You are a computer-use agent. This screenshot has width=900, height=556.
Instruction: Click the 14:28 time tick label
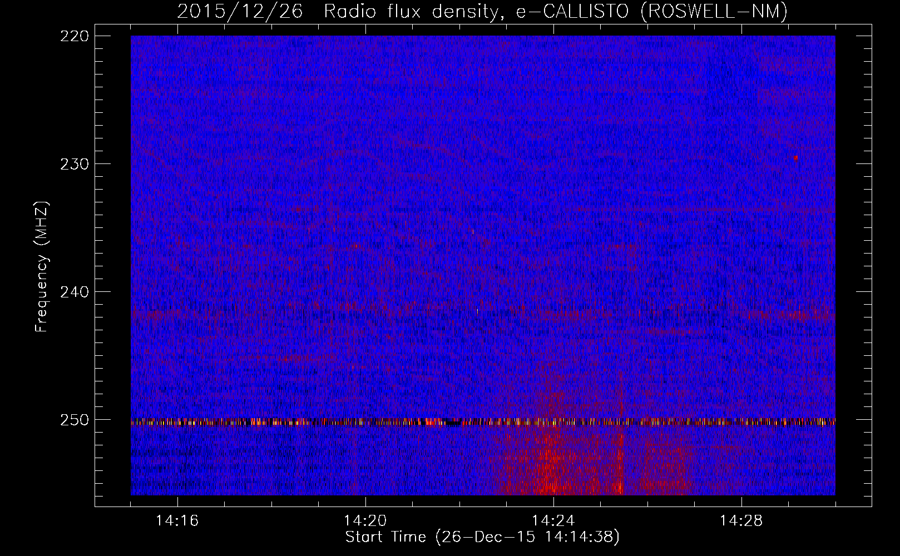pos(741,521)
